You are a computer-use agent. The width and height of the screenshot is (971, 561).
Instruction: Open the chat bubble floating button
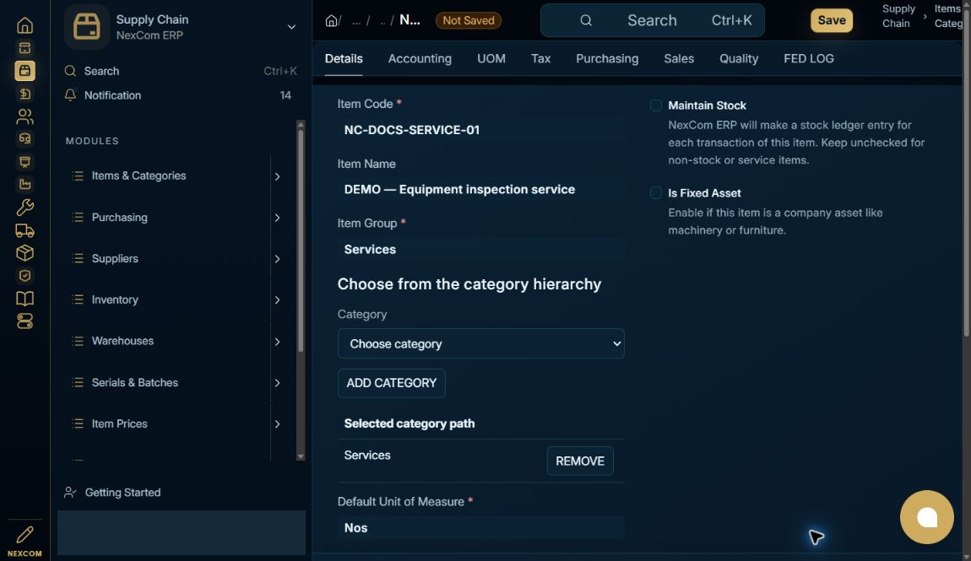[x=926, y=517]
